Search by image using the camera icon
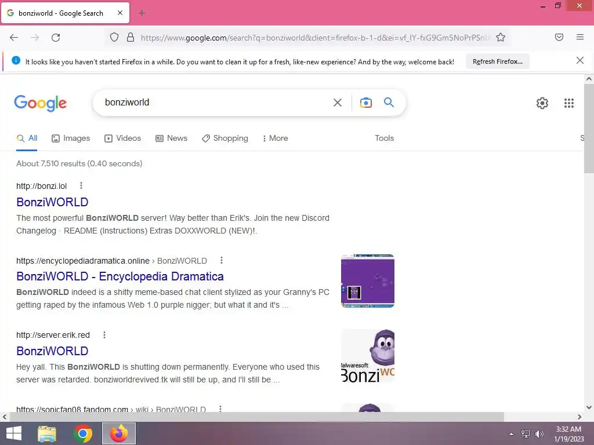The image size is (594, 445). (365, 103)
